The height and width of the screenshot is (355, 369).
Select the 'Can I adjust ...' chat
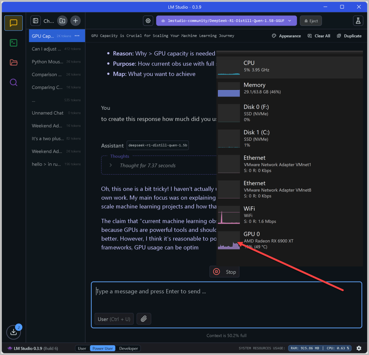(57, 49)
